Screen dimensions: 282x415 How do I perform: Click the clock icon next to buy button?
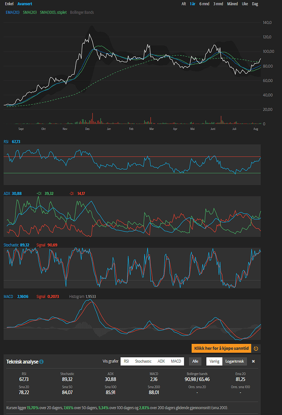click(x=256, y=348)
